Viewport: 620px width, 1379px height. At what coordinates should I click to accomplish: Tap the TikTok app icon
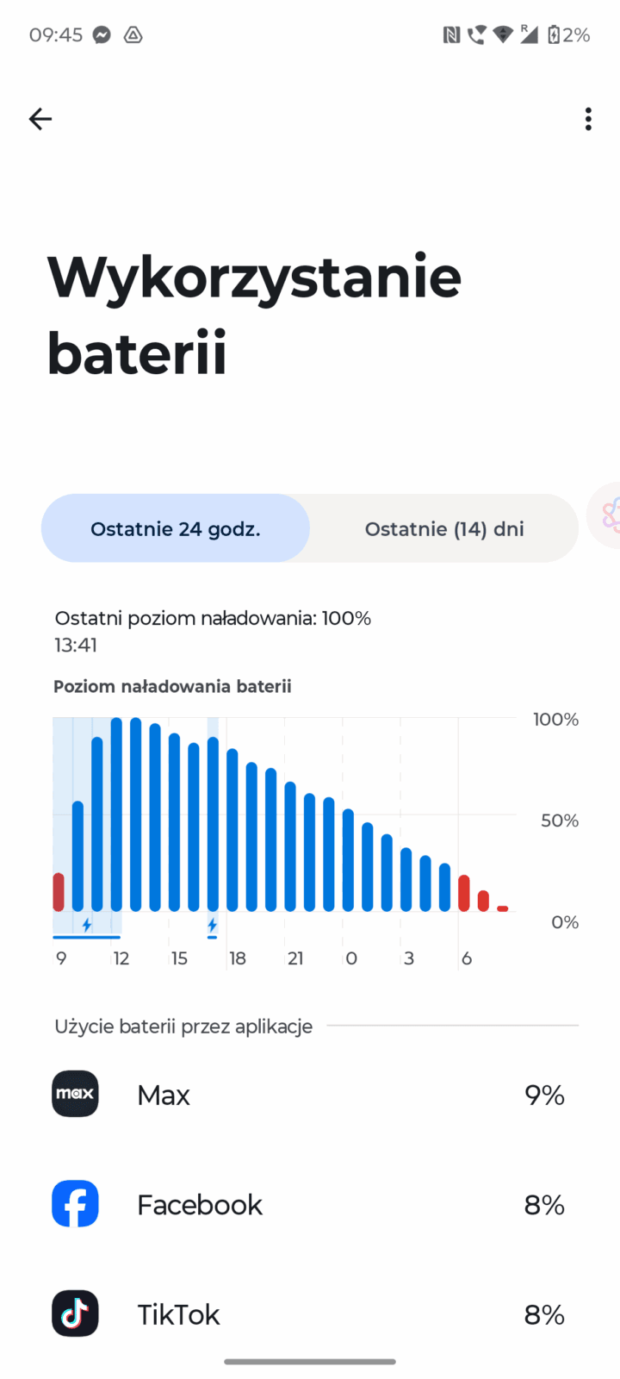75,1313
